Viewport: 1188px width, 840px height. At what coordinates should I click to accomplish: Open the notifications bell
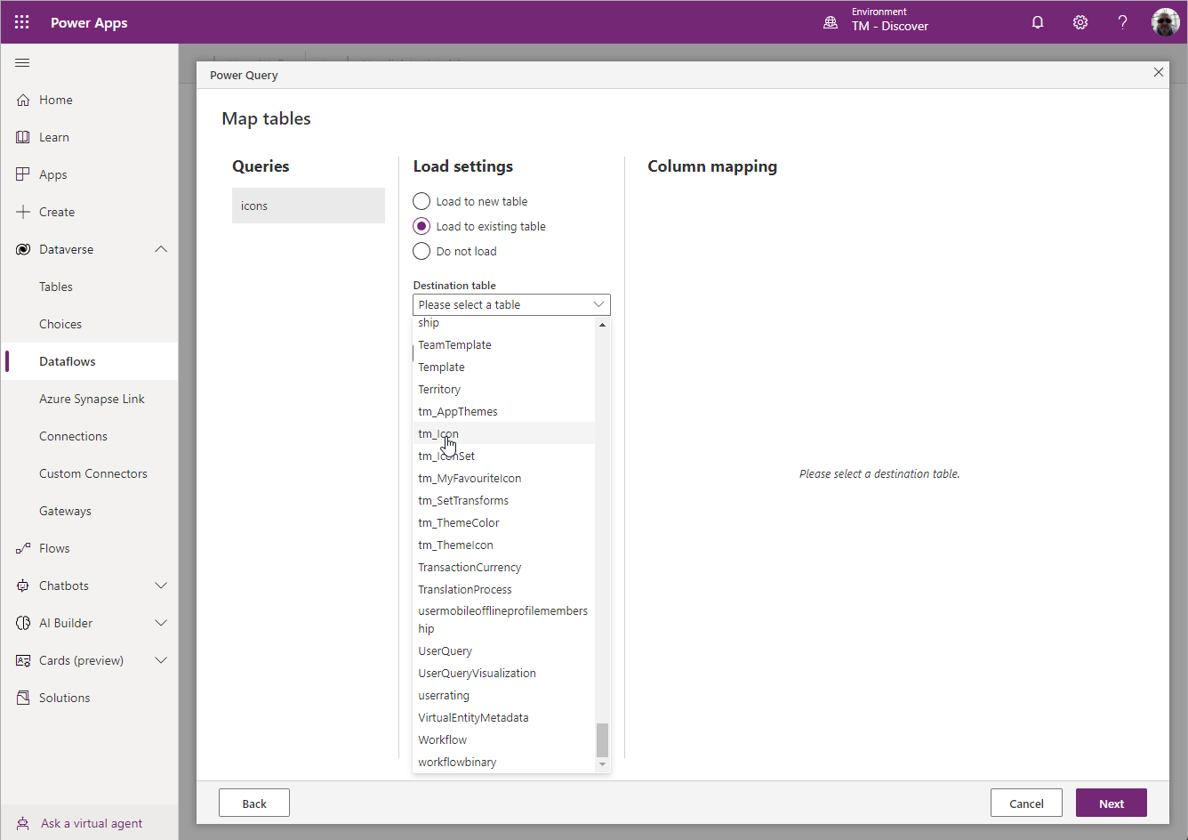(x=1038, y=22)
